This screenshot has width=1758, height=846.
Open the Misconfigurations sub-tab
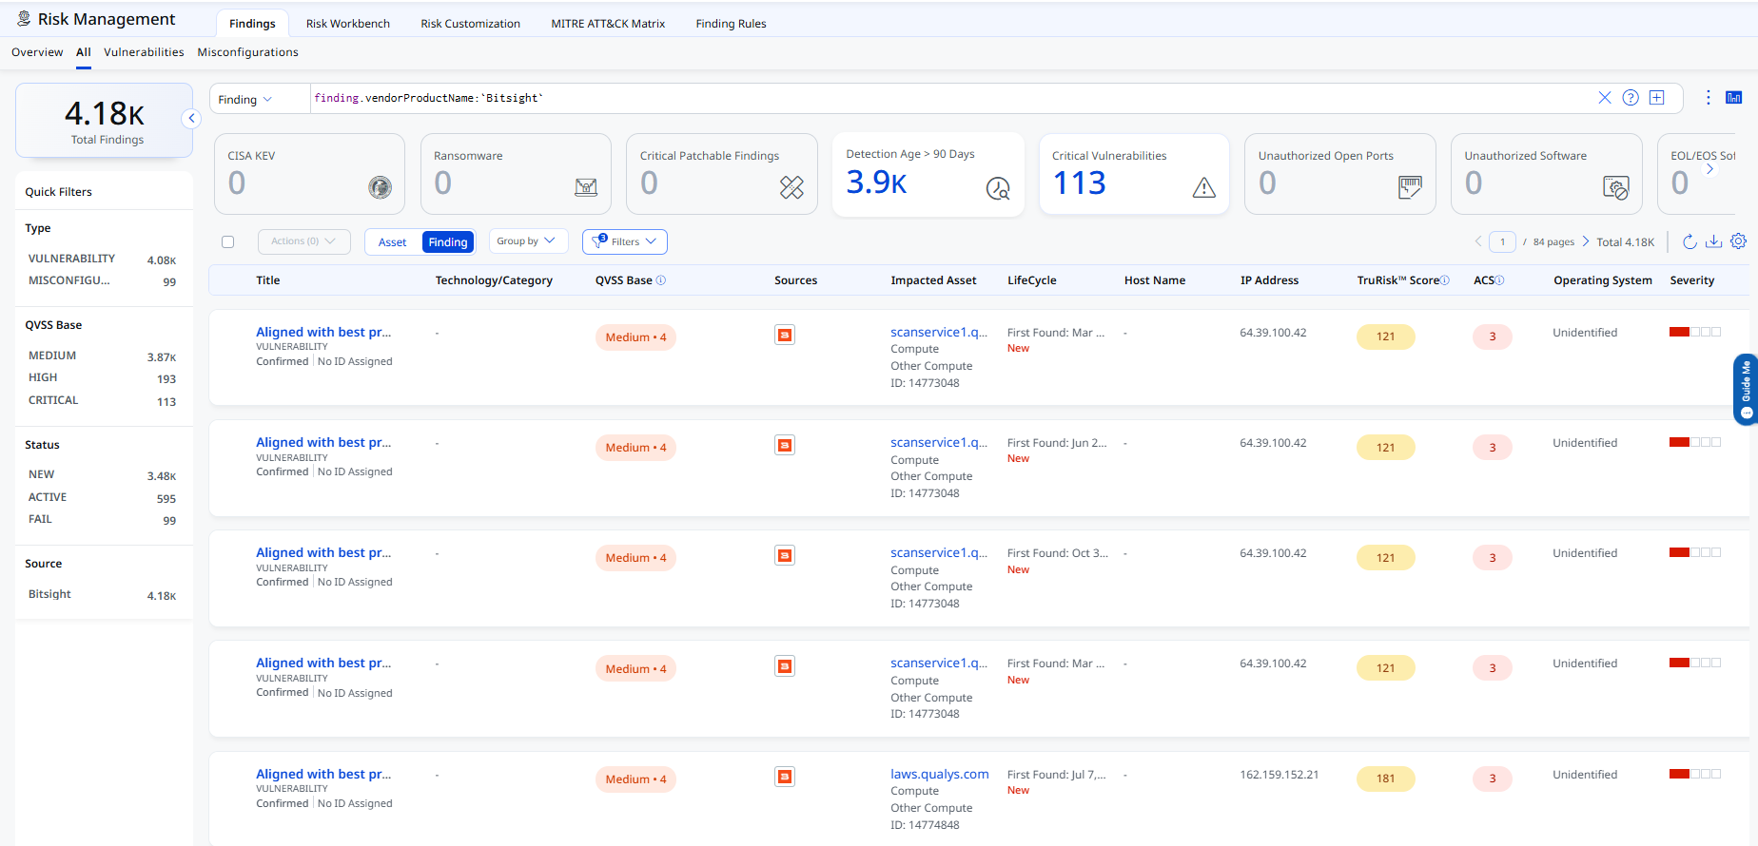[x=248, y=52]
